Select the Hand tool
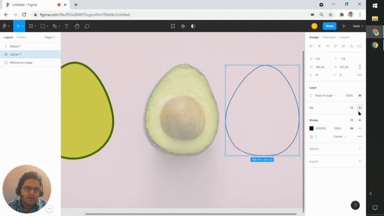Screen dimensions: 384x216 (77, 26)
